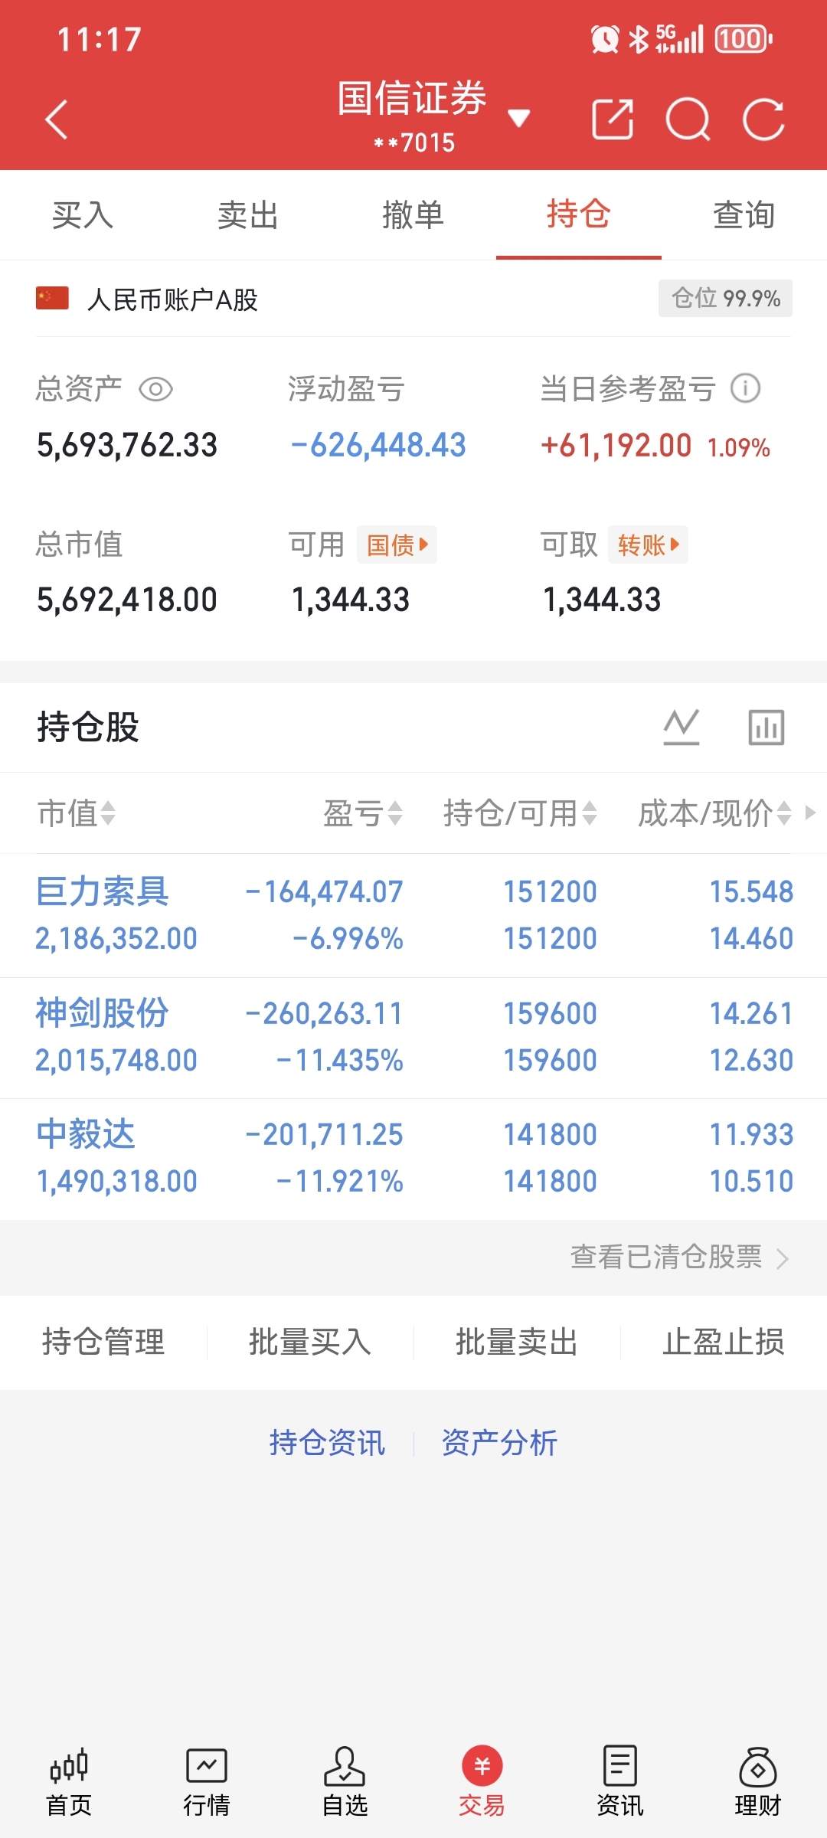This screenshot has width=827, height=1838.
Task: Open the search magnifier icon
Action: click(x=688, y=119)
